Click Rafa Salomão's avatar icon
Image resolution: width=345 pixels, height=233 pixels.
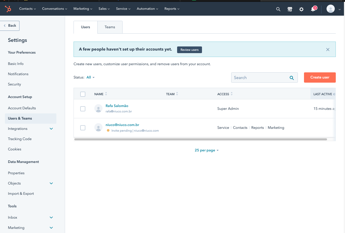point(98,108)
